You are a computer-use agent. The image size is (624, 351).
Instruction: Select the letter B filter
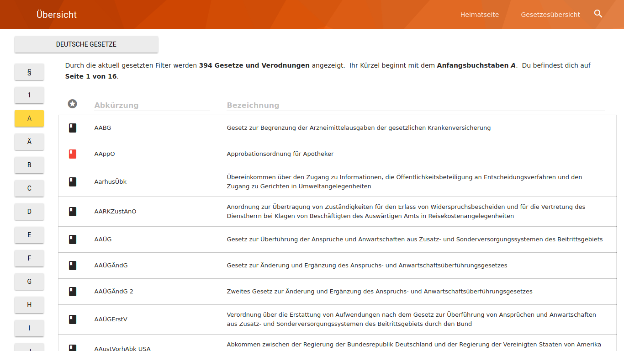pos(29,165)
